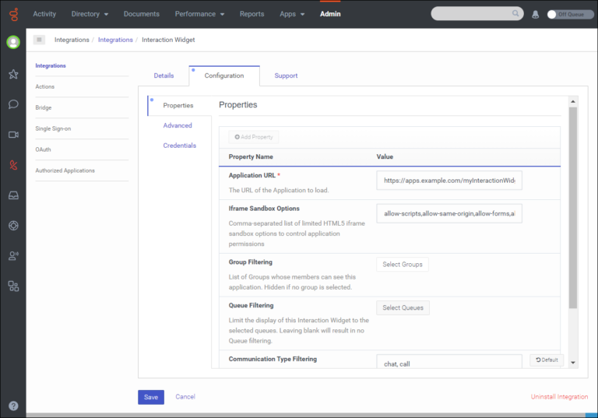Click the Save button
The height and width of the screenshot is (418, 598).
[151, 397]
